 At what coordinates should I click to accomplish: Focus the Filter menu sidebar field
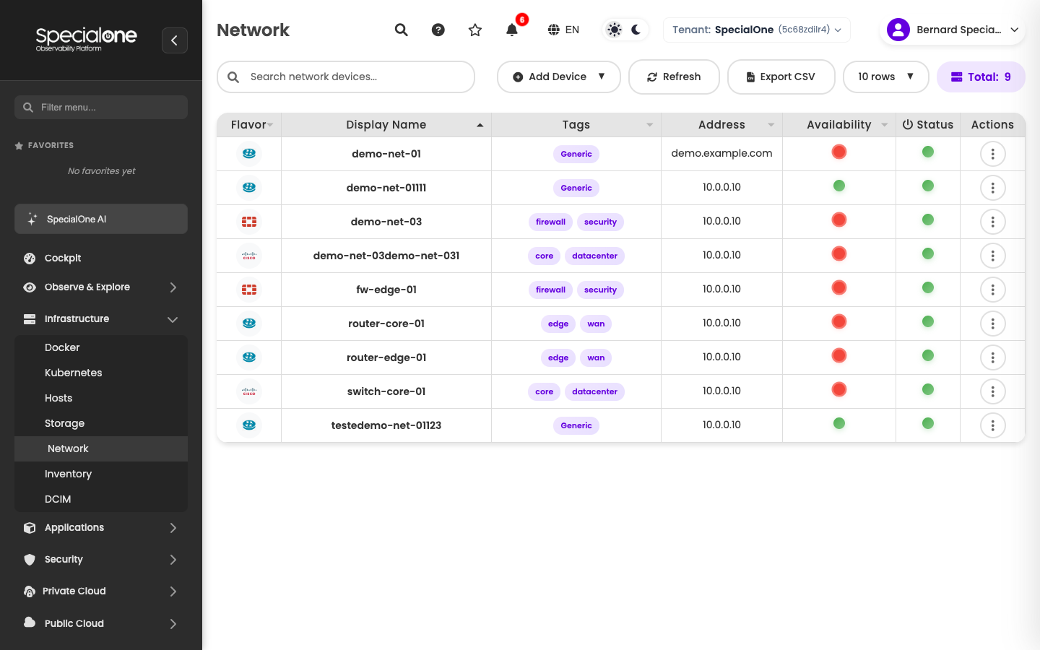click(101, 107)
